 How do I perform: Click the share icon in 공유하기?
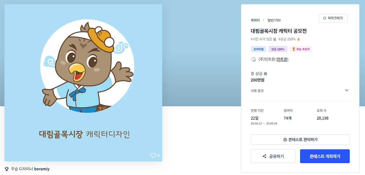click(x=264, y=157)
